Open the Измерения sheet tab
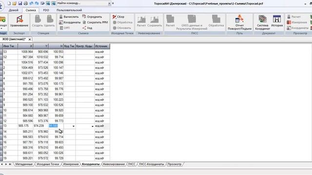The height and width of the screenshot is (175, 312). pyautogui.click(x=71, y=164)
